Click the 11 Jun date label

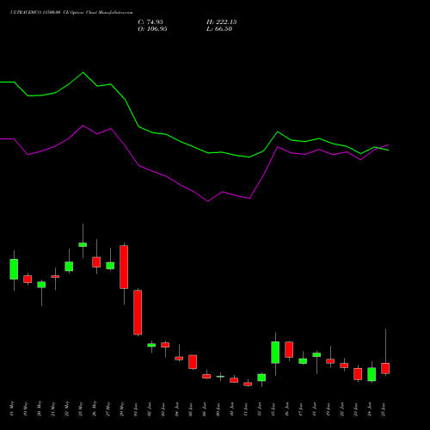pos(246,409)
